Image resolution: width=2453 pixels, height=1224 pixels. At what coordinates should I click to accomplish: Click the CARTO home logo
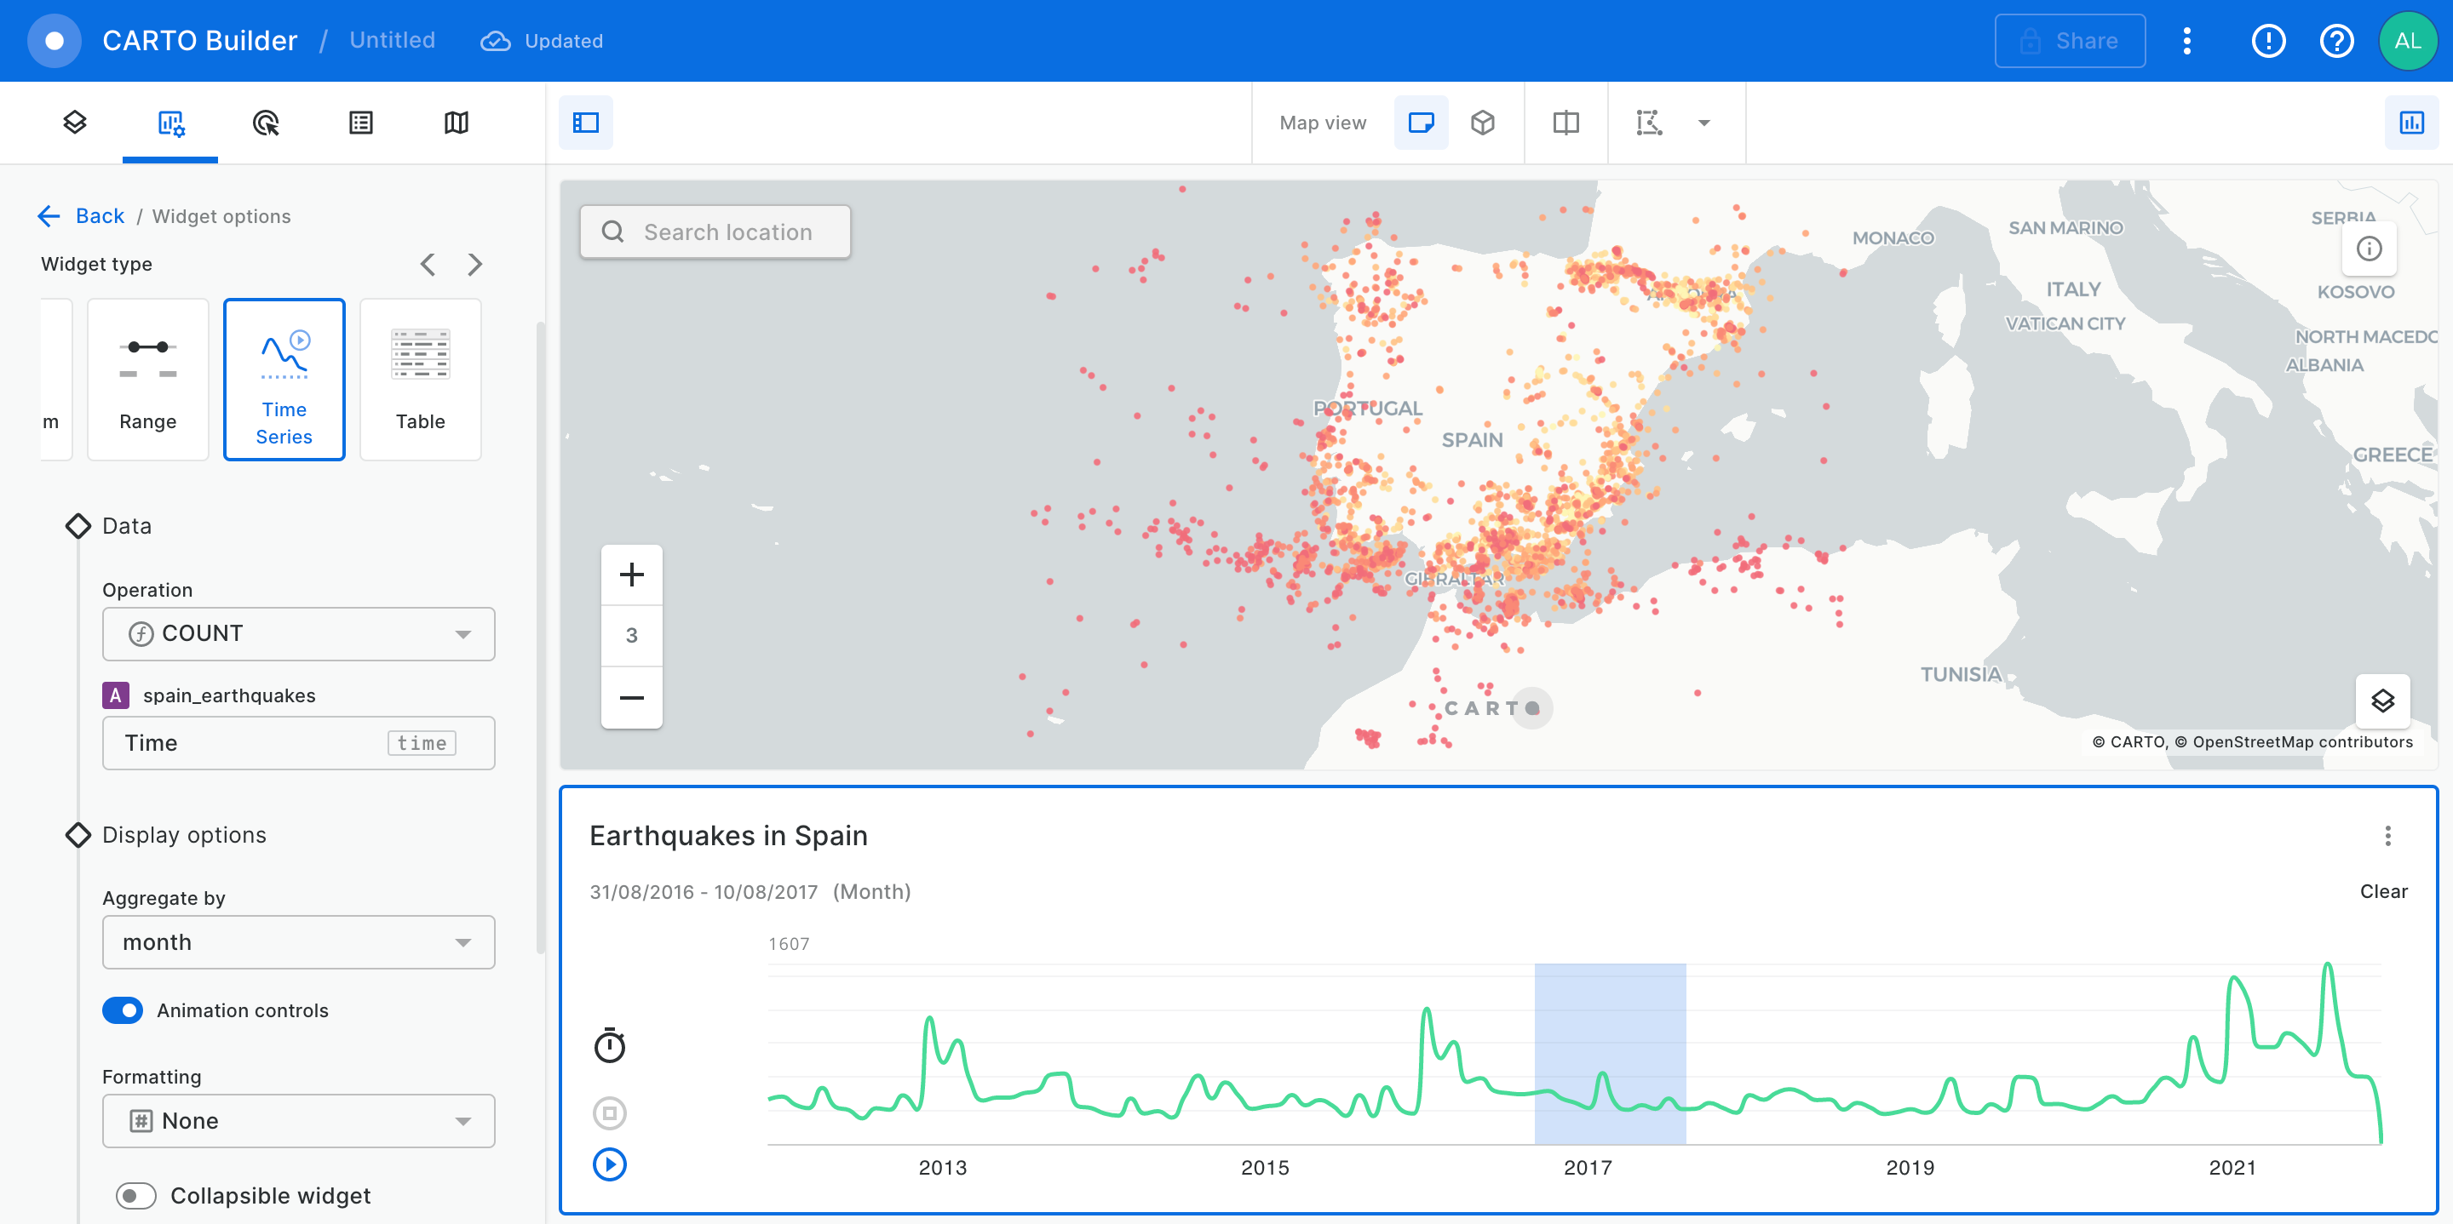click(55, 41)
